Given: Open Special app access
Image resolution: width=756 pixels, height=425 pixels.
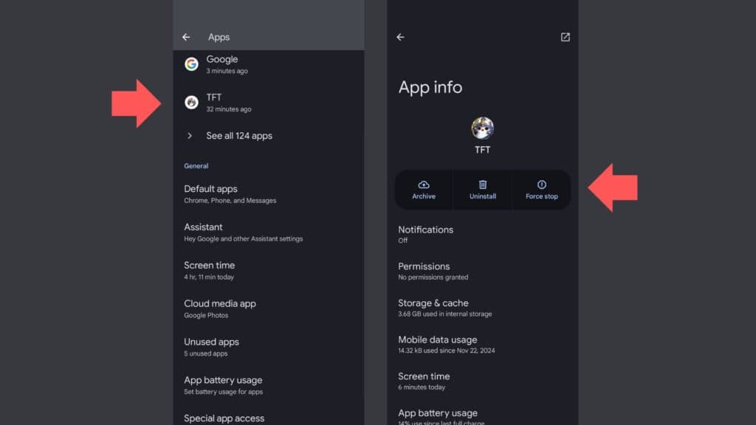Looking at the screenshot, I should coord(224,418).
